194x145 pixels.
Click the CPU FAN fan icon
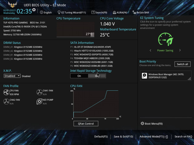click(x=6, y=92)
